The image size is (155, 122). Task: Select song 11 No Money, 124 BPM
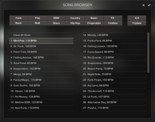[41, 97]
